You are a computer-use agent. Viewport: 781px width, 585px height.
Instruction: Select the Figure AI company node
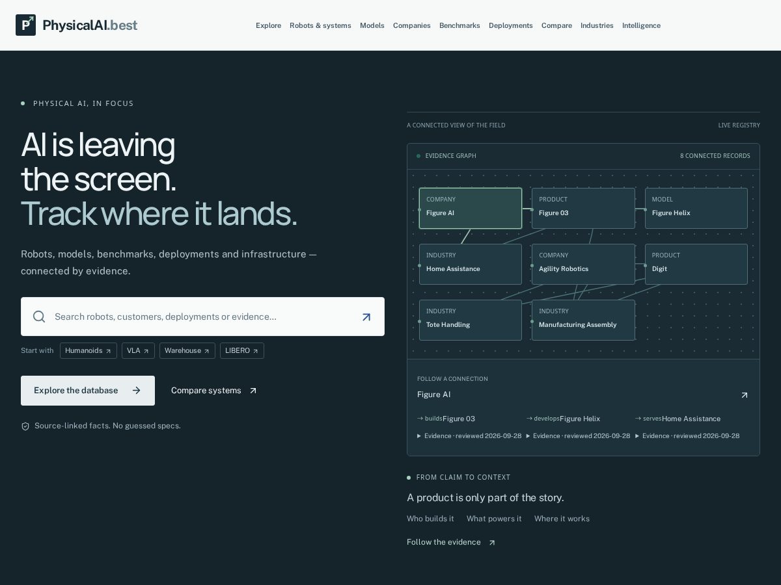(471, 208)
